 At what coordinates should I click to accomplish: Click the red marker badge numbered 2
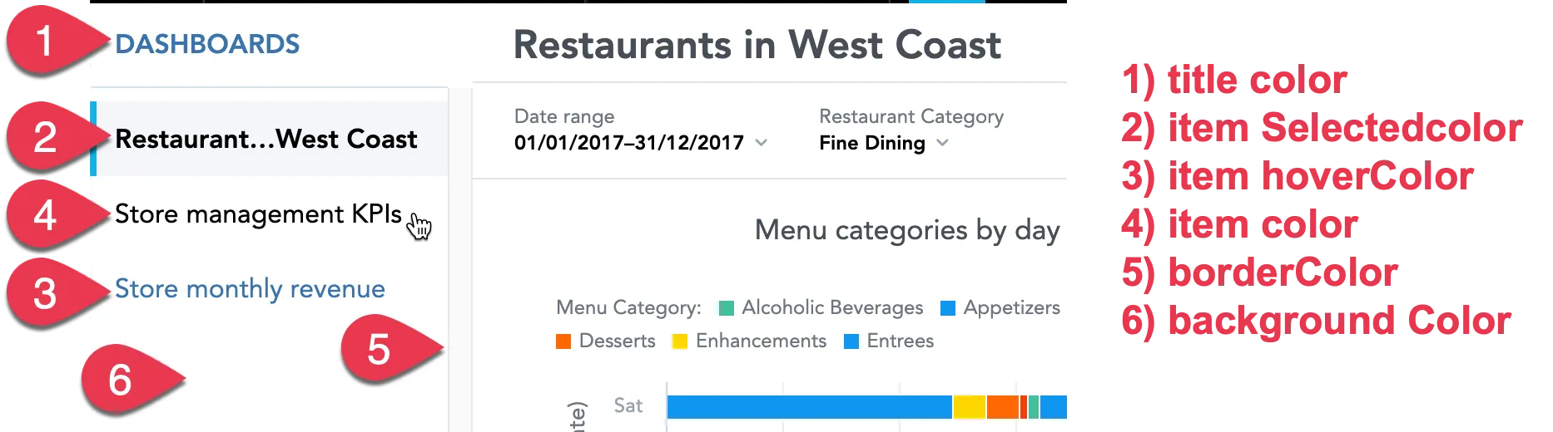coord(43,136)
